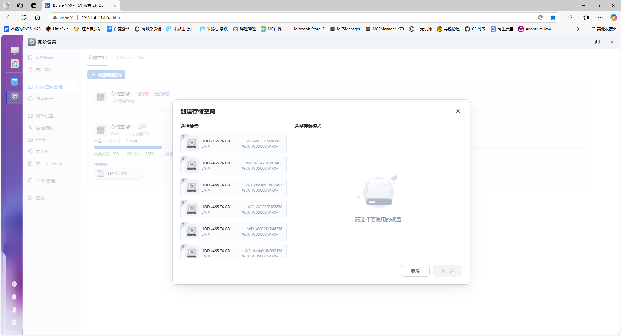Click the browser back arrow
Image resolution: width=621 pixels, height=336 pixels.
9,17
